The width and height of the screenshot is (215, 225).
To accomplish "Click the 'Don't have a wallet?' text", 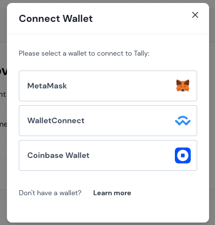I will pos(50,193).
